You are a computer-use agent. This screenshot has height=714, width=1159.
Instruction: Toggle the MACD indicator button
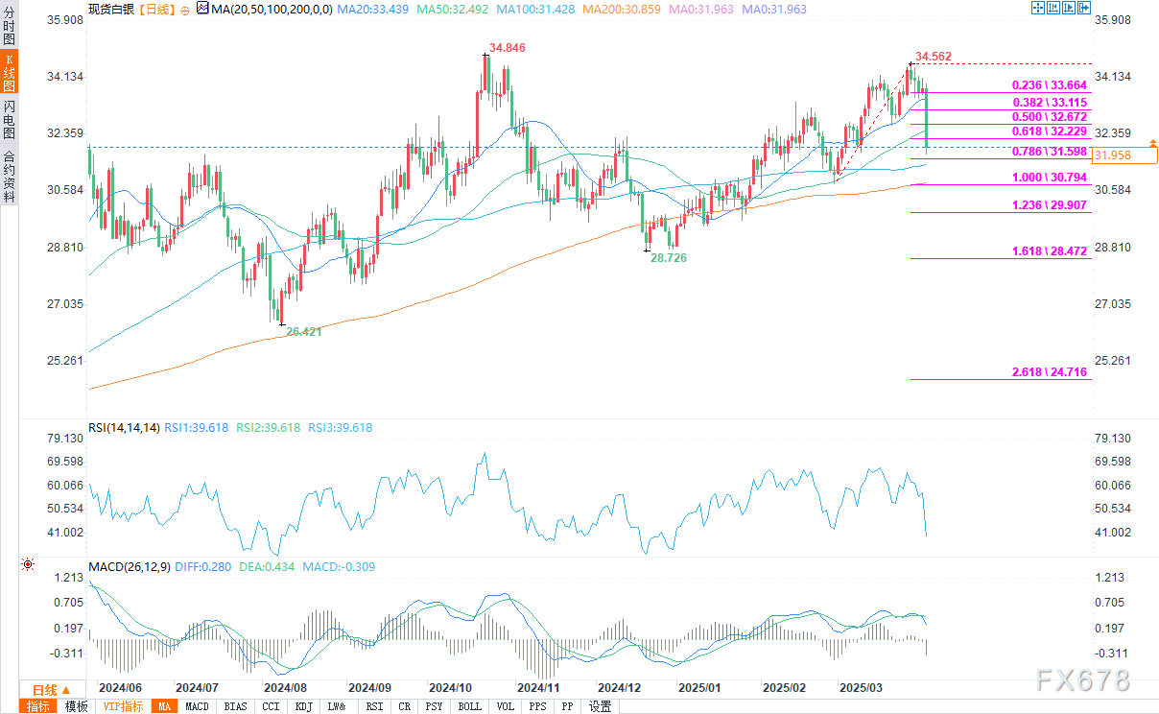197,706
